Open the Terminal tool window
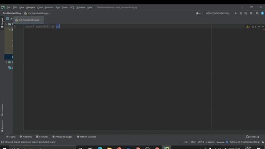265x149 pixels. coord(42,137)
